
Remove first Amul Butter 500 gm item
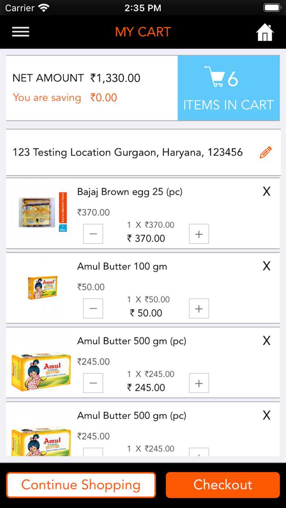[266, 341]
